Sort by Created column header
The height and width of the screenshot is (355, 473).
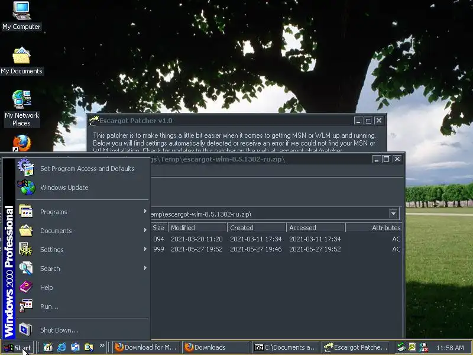coord(257,228)
